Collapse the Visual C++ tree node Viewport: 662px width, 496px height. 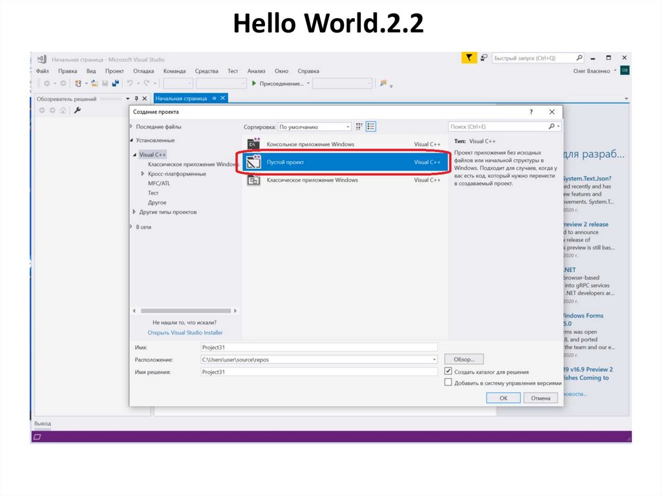(x=134, y=155)
